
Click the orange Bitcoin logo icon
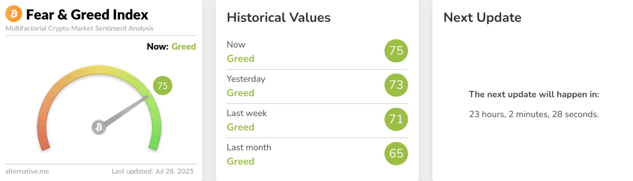point(14,14)
